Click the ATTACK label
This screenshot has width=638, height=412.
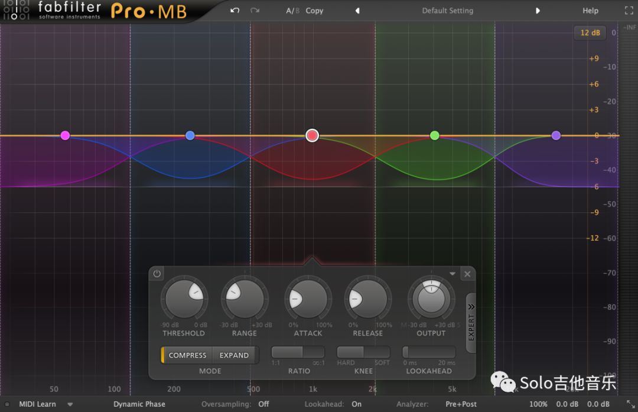tap(308, 333)
